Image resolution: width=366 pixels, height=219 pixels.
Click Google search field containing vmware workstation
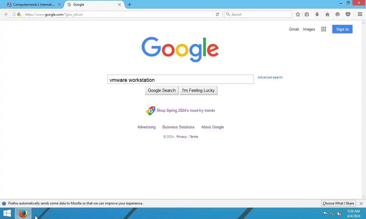point(181,79)
